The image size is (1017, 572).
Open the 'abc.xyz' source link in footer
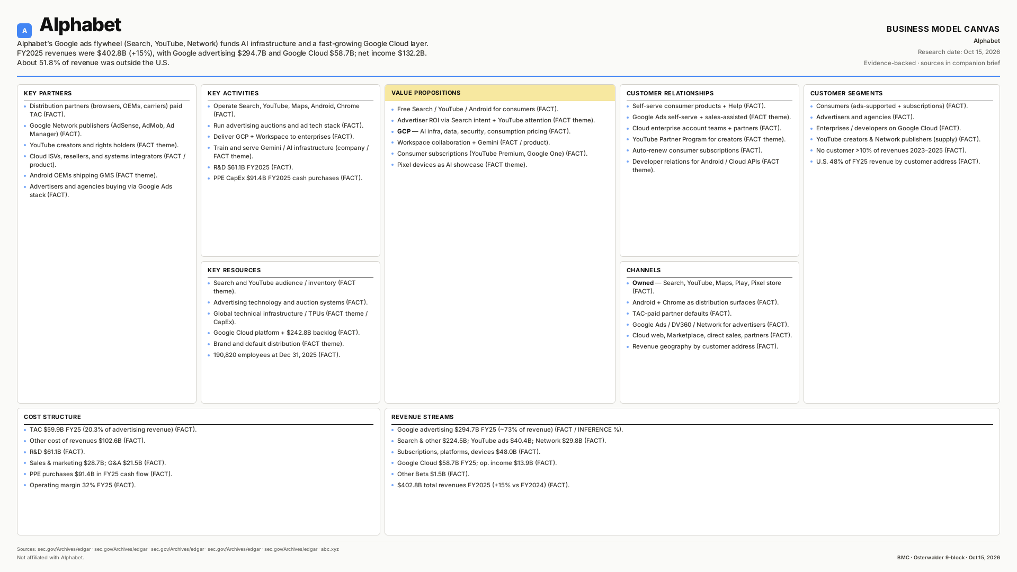tap(329, 549)
